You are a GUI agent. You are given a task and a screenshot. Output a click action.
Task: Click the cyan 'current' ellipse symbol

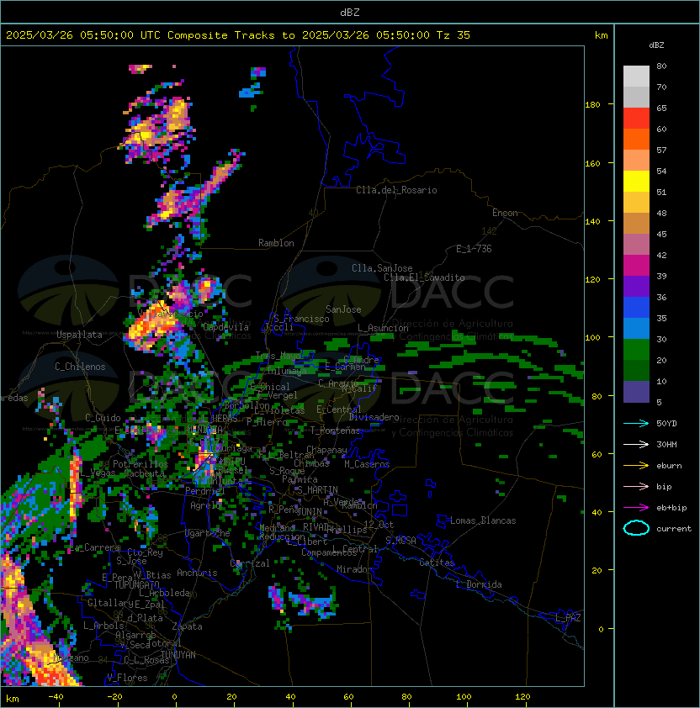point(636,528)
